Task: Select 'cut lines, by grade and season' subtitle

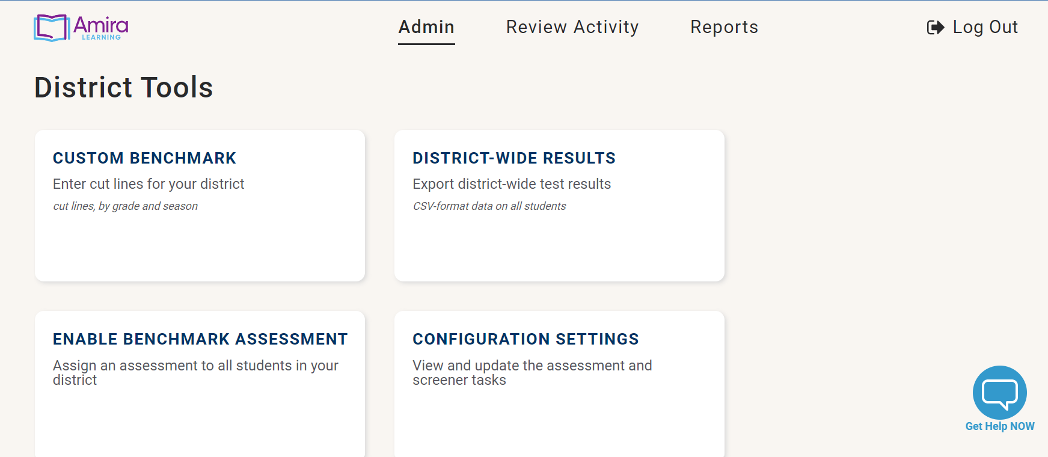Action: pos(125,206)
